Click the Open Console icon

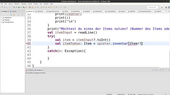pos(161,70)
